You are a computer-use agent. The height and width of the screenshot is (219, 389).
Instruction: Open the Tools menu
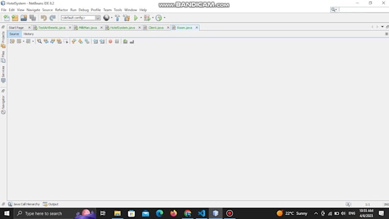tap(118, 10)
